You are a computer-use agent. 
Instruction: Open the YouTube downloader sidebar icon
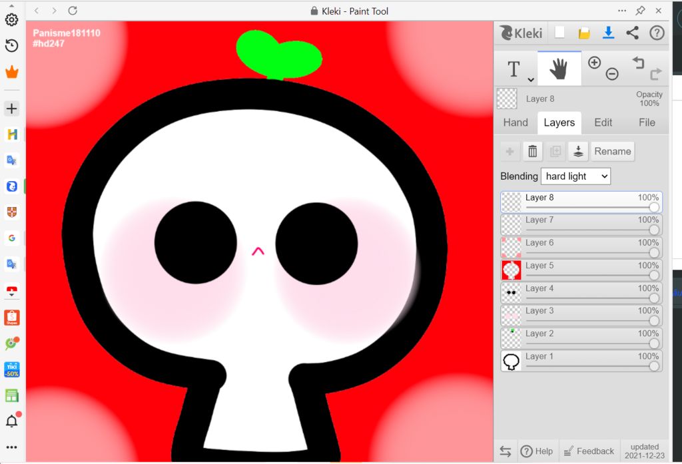tap(12, 291)
